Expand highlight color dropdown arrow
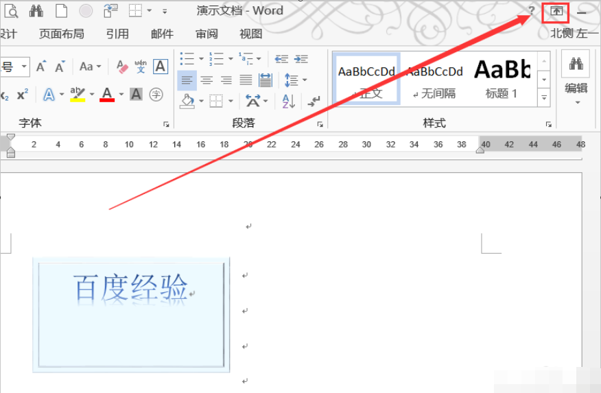Screen dimensions: 601x393 coord(92,94)
